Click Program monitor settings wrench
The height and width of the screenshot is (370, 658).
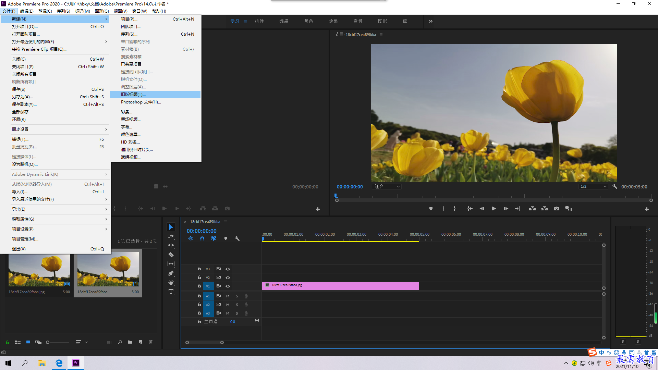coord(615,187)
